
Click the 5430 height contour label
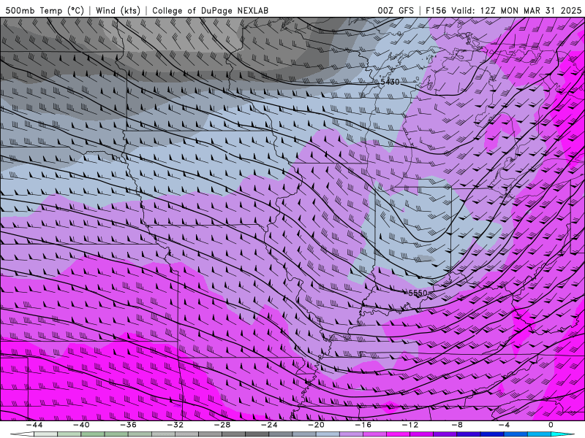[x=390, y=82]
